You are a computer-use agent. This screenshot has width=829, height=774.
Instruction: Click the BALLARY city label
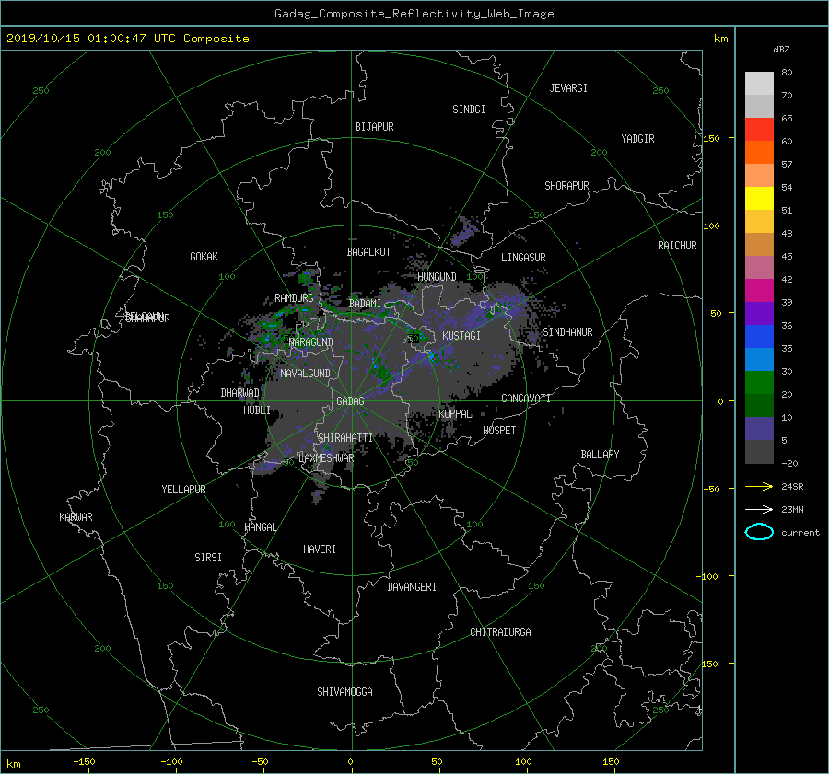coord(600,455)
